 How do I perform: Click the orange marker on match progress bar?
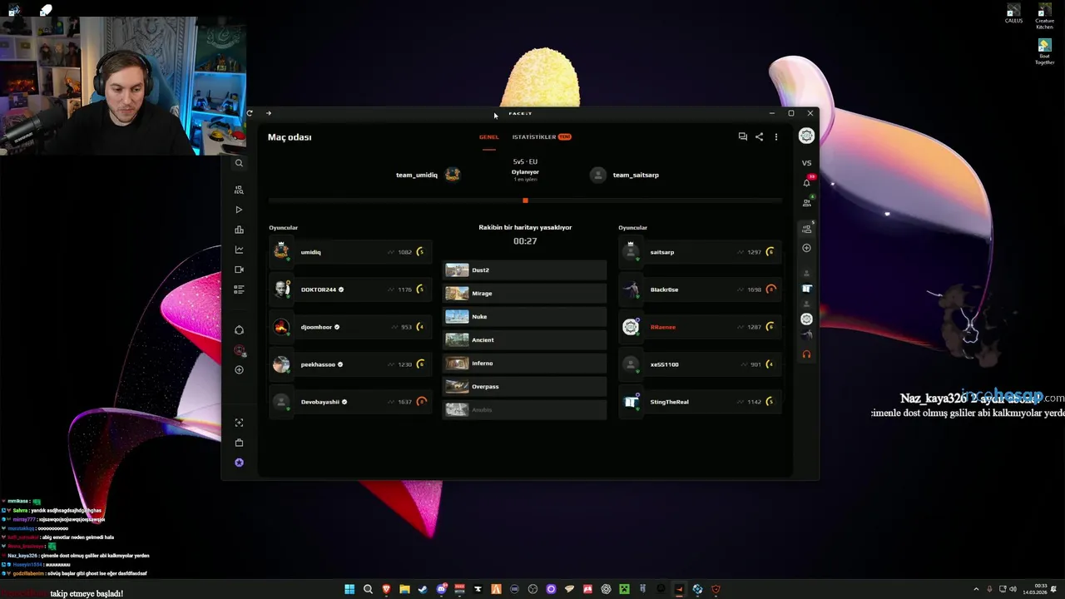click(x=525, y=200)
